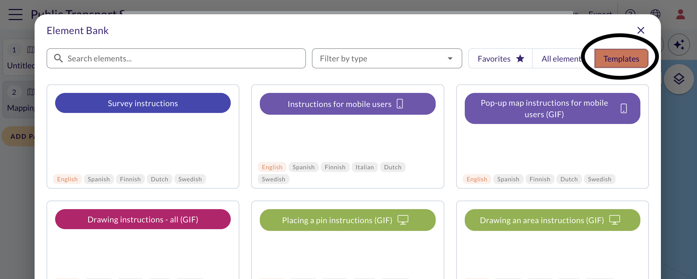The image size is (697, 279).
Task: Click the AI sparkle assistant icon
Action: [679, 45]
